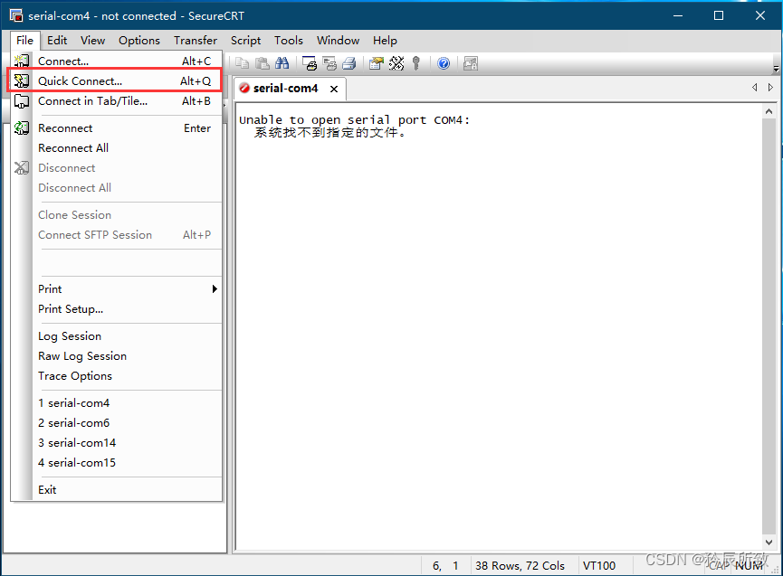This screenshot has width=783, height=576.
Task: Select Disconnect All menu entry
Action: pos(116,188)
